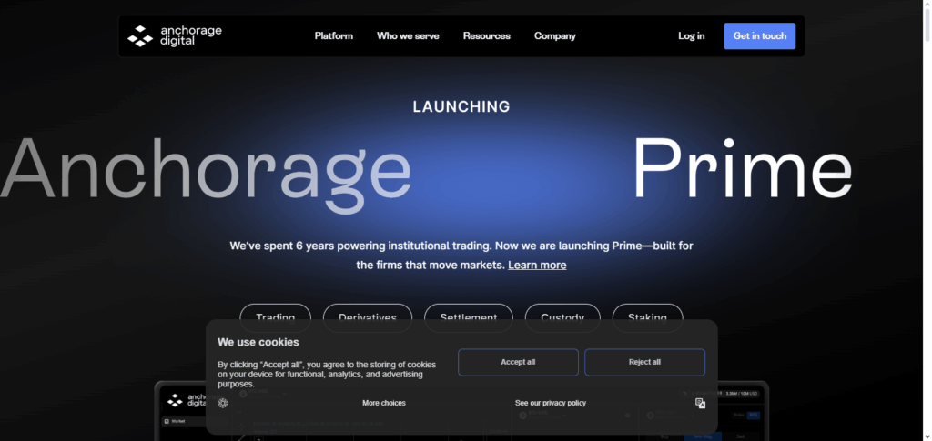The height and width of the screenshot is (441, 932).
Task: Select the Custody pill
Action: pos(562,313)
